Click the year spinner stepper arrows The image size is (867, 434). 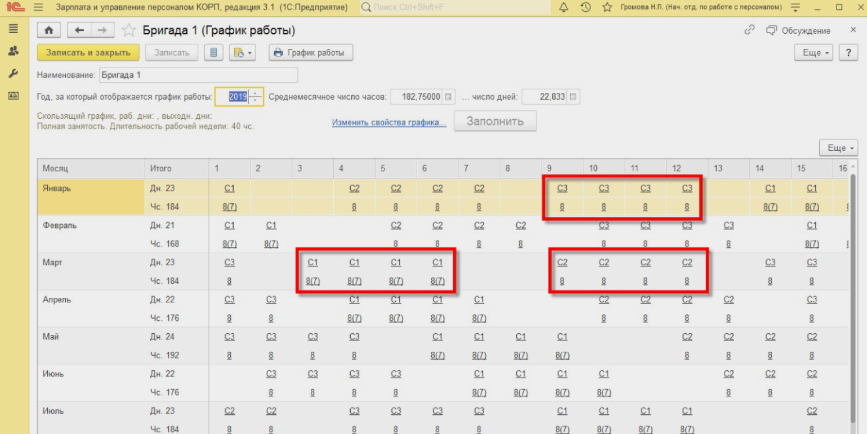coord(256,97)
